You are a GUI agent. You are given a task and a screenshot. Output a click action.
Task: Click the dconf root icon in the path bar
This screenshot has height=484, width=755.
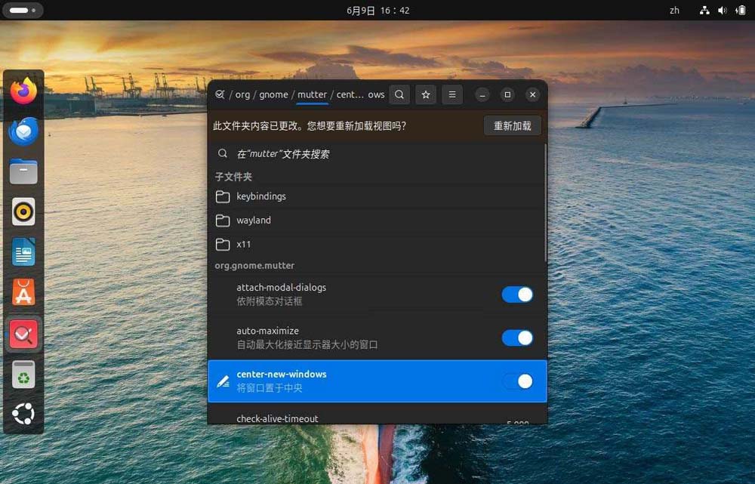219,94
